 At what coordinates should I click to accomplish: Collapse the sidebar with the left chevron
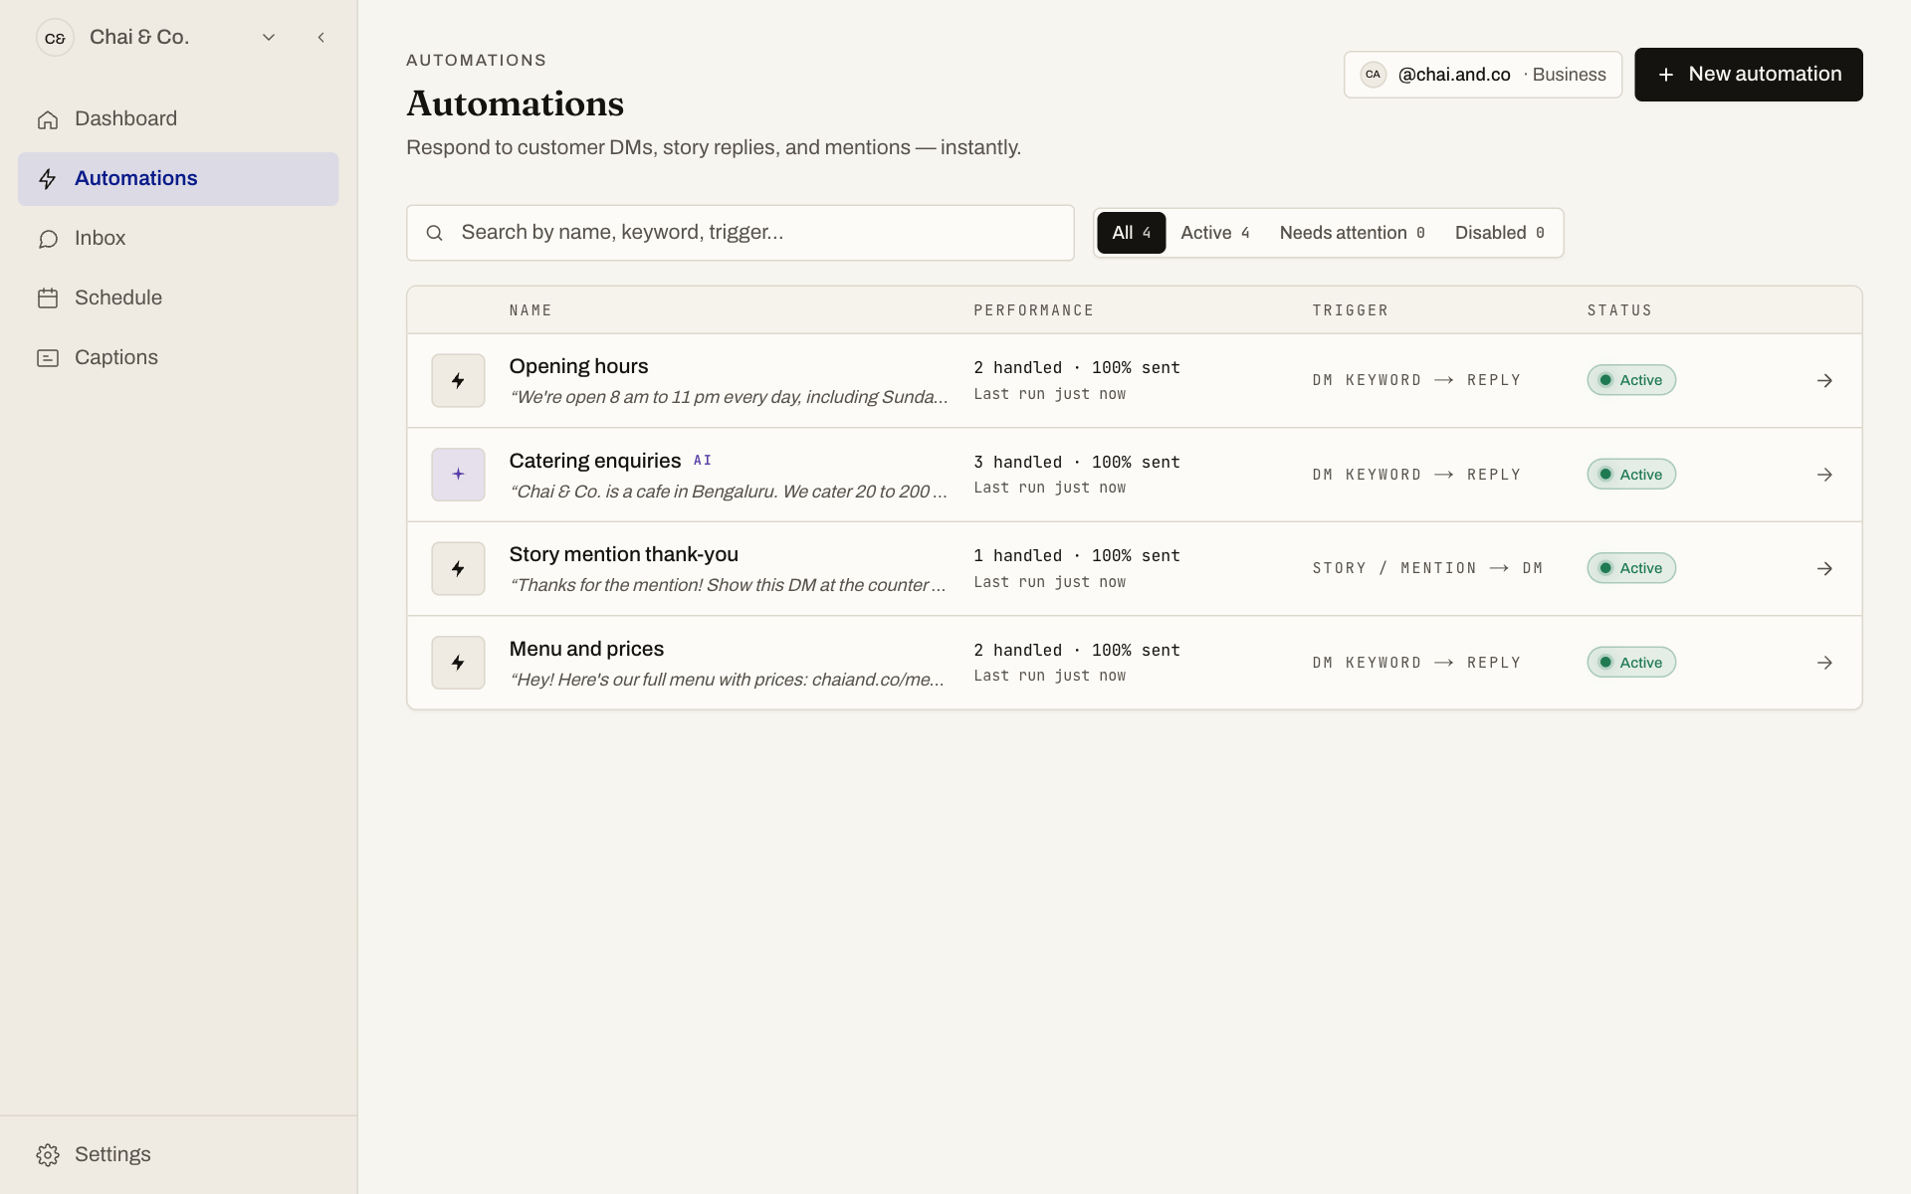click(320, 38)
